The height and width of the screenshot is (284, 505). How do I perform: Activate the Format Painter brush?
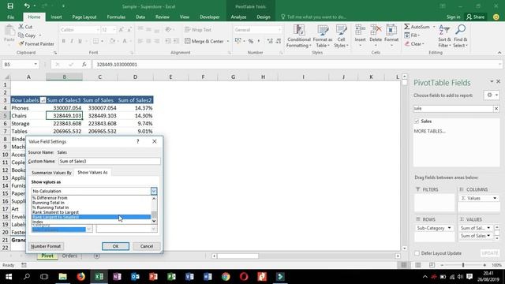click(x=21, y=43)
